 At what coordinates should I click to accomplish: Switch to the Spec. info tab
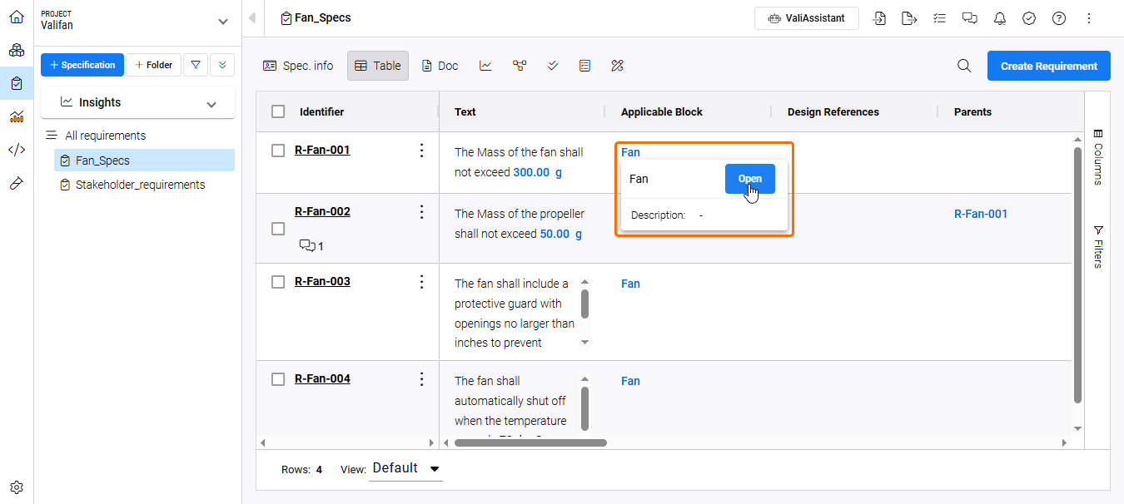(298, 66)
